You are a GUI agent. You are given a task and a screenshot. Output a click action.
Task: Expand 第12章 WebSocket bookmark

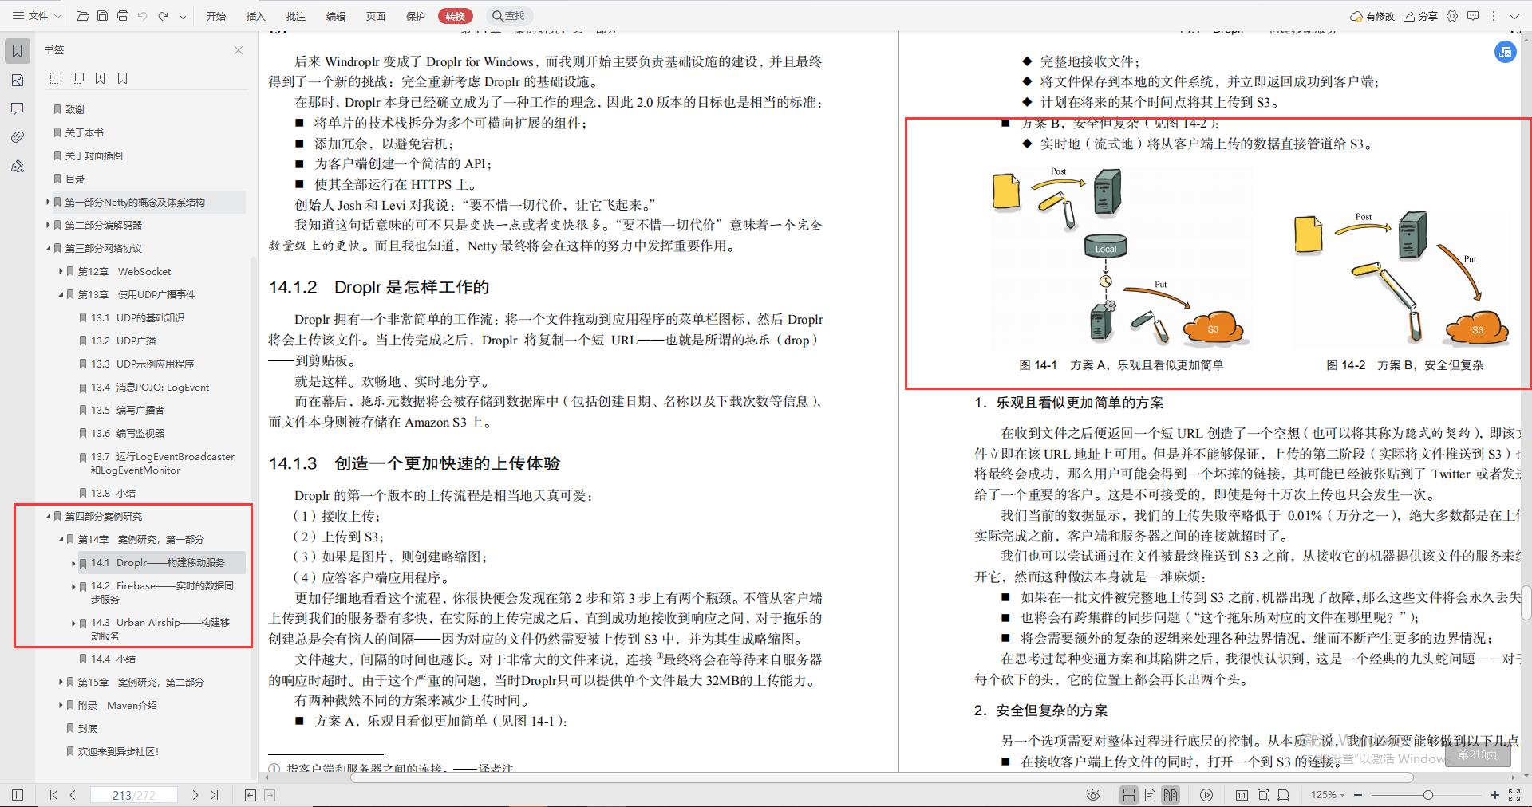(61, 271)
